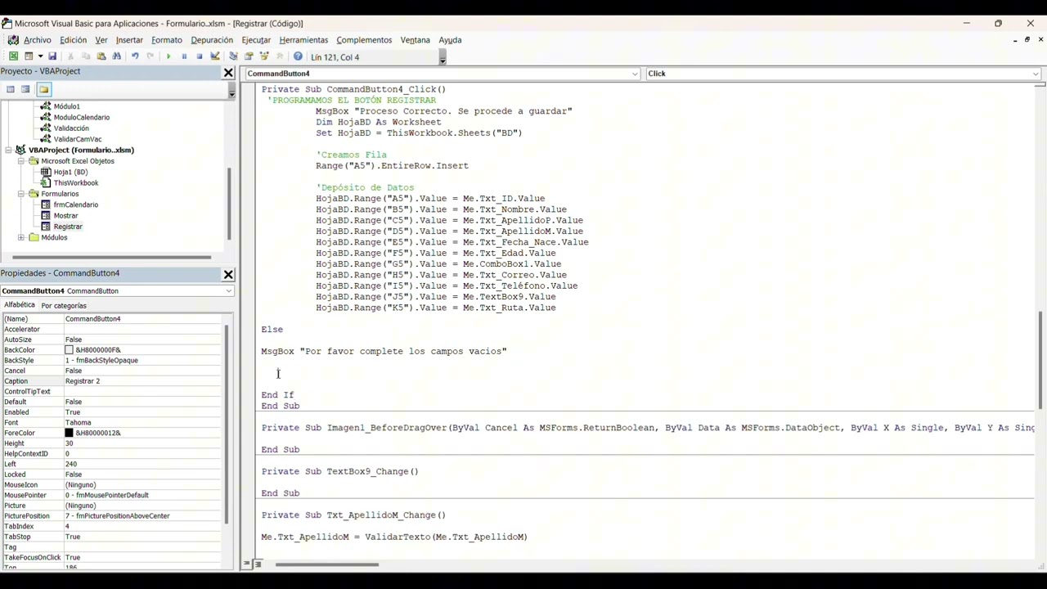Paste clipboard toolbar icon
This screenshot has width=1047, height=589.
coord(101,56)
